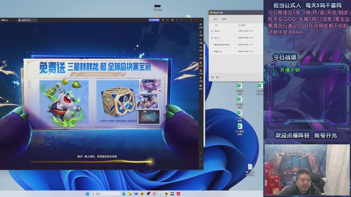Toggle select-all checkbox in multi-instance window
This screenshot has height=197, width=351.
tap(212, 19)
